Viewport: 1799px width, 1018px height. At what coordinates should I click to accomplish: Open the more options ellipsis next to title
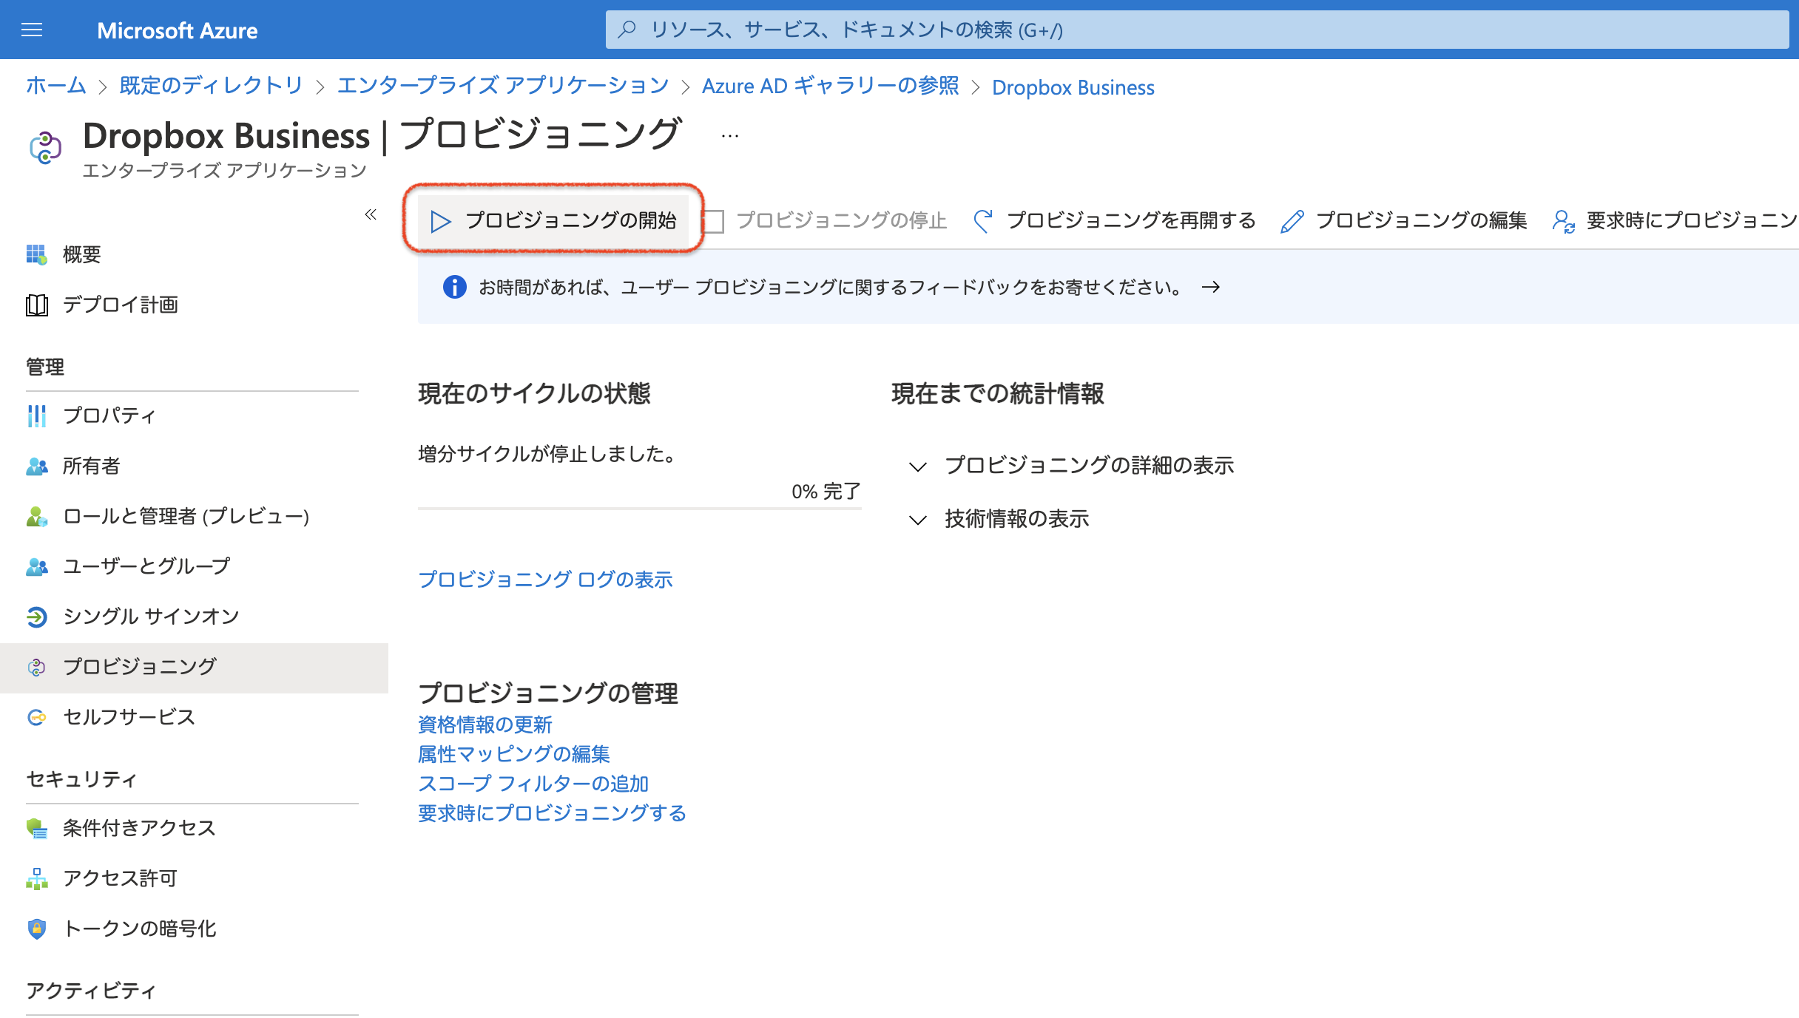point(729,136)
